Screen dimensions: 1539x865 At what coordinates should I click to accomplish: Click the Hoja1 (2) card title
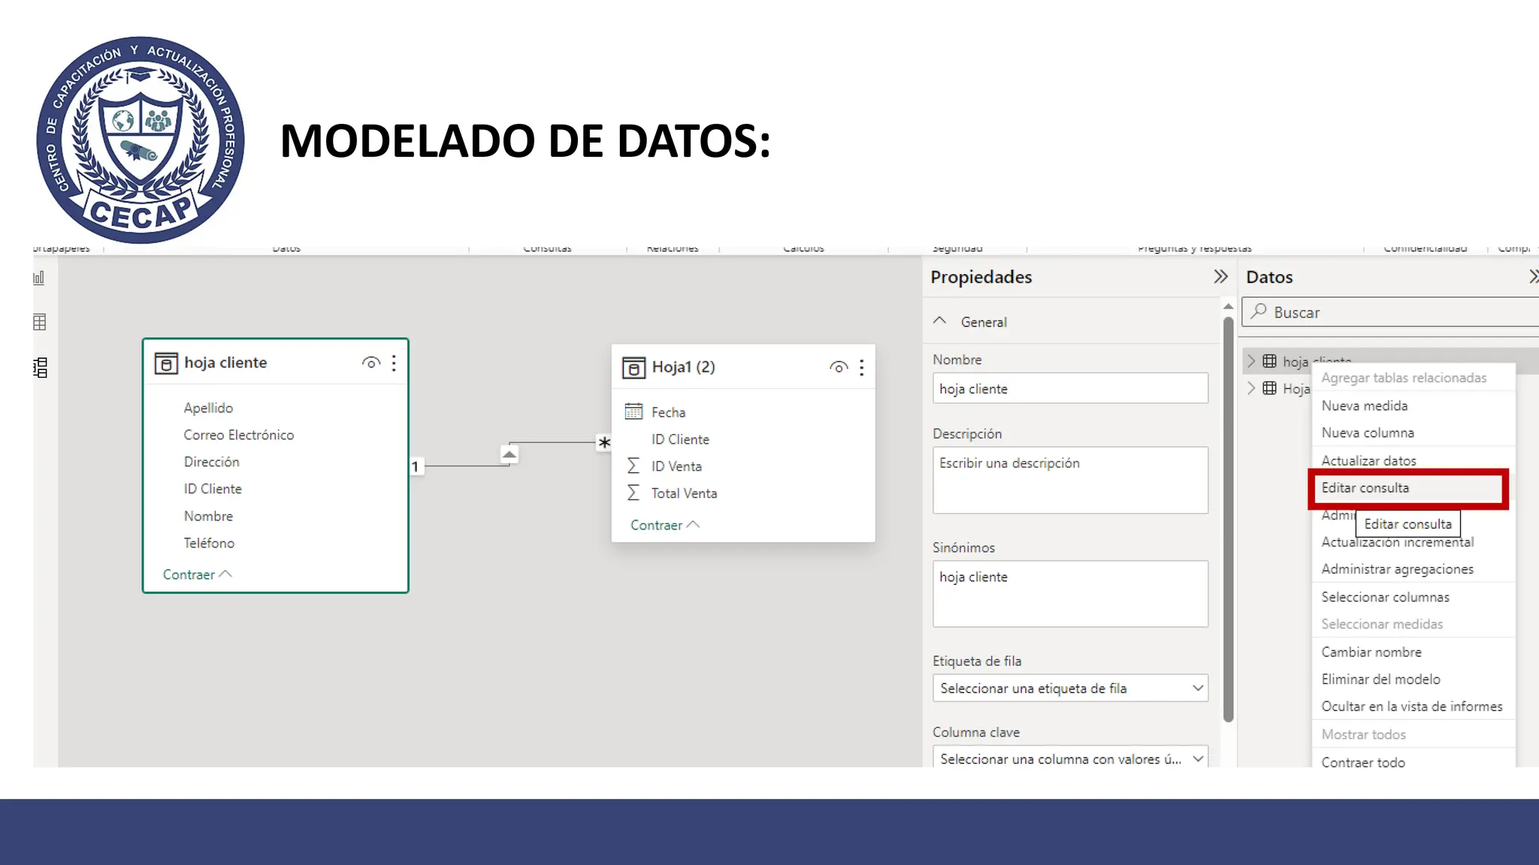(x=683, y=367)
